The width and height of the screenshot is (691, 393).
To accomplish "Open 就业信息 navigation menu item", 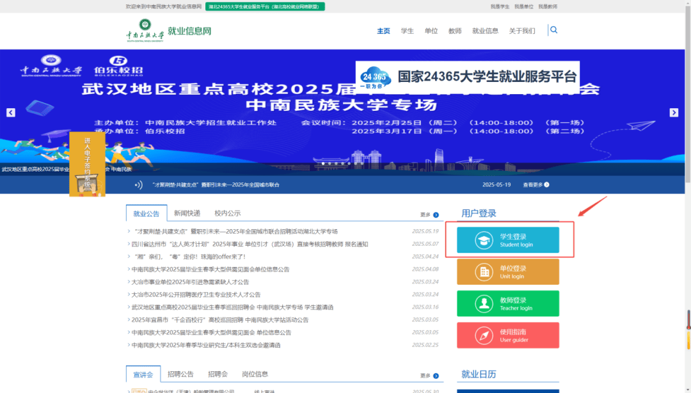I will pos(485,31).
